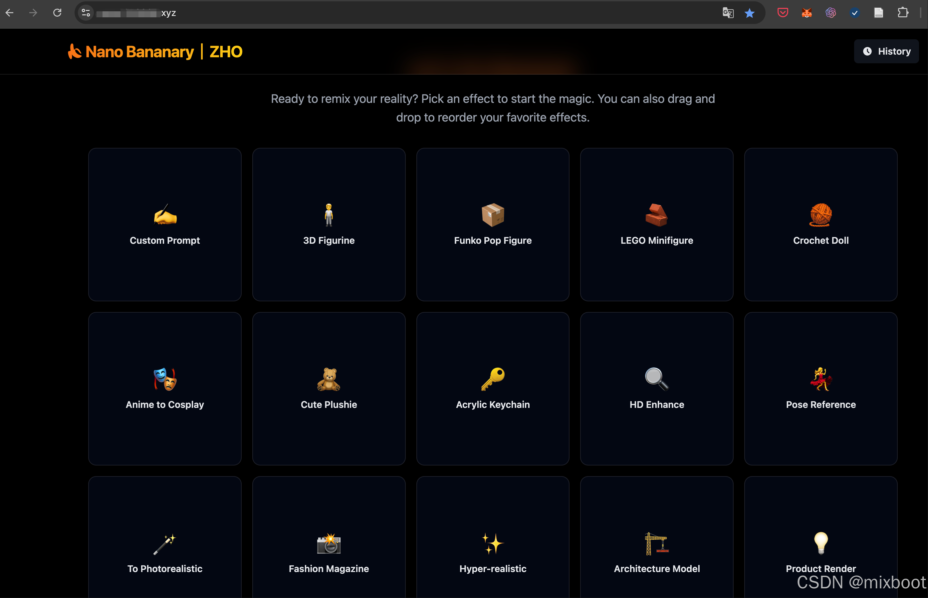This screenshot has width=928, height=598.
Task: Open the Pocket extension
Action: (783, 13)
